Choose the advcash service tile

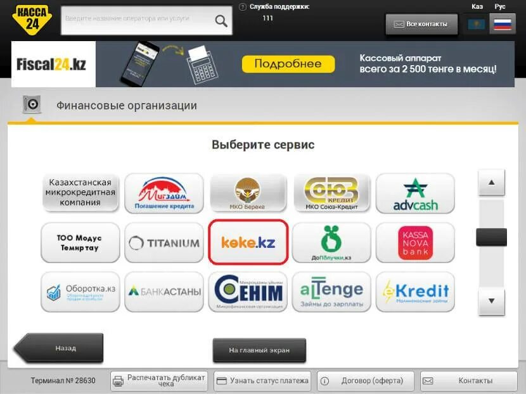click(415, 193)
